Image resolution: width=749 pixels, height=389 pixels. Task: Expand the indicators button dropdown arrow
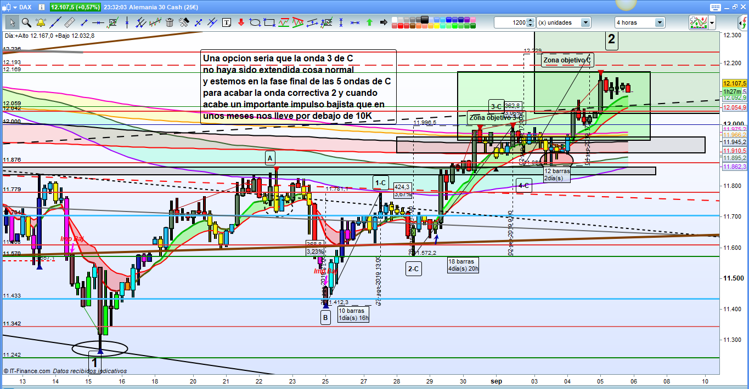(712, 22)
